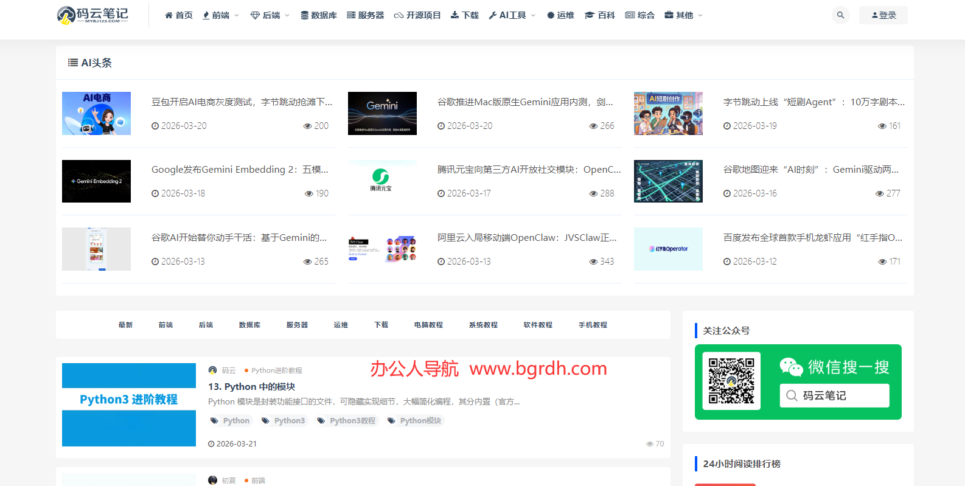Click author 码云 avatar
The width and height of the screenshot is (965, 486).
pos(212,370)
